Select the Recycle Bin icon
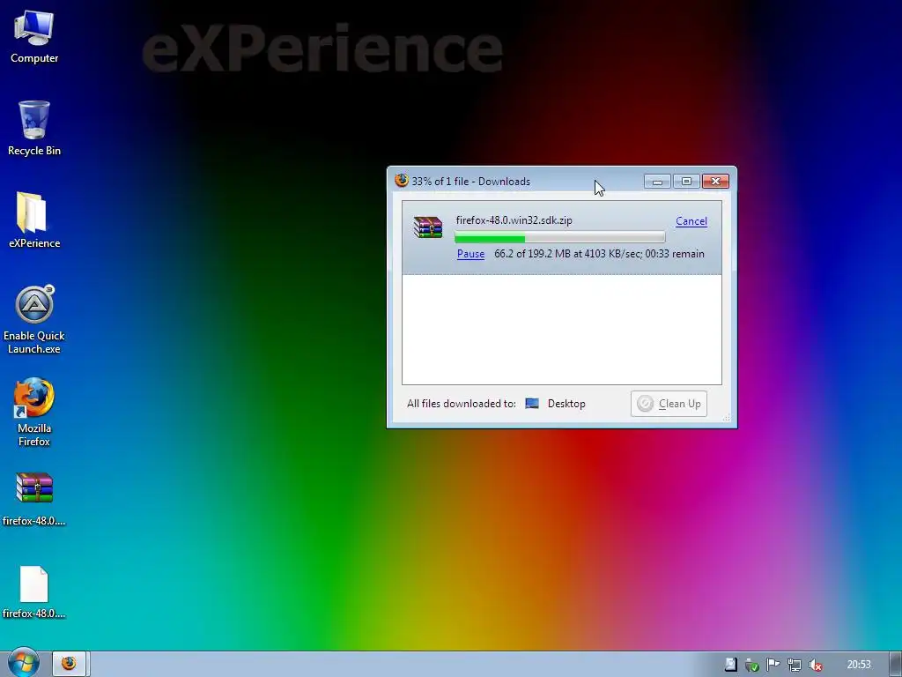This screenshot has width=902, height=677. [34, 129]
